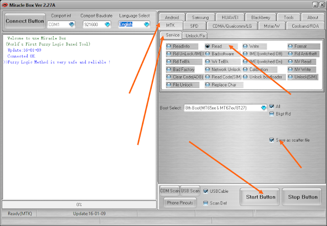Choose IMEI(switched Off) option
This screenshot has height=226, width=327.
[264, 54]
